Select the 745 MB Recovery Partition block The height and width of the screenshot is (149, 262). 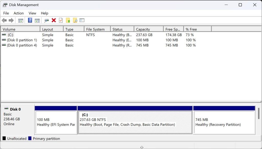coord(224,122)
